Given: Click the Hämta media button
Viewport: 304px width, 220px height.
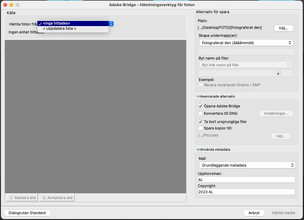Looking at the screenshot, I should [x=283, y=213].
